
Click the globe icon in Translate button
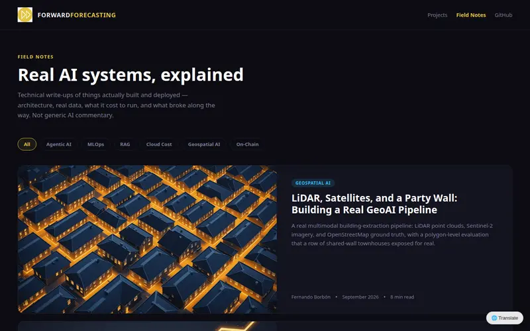(494, 318)
